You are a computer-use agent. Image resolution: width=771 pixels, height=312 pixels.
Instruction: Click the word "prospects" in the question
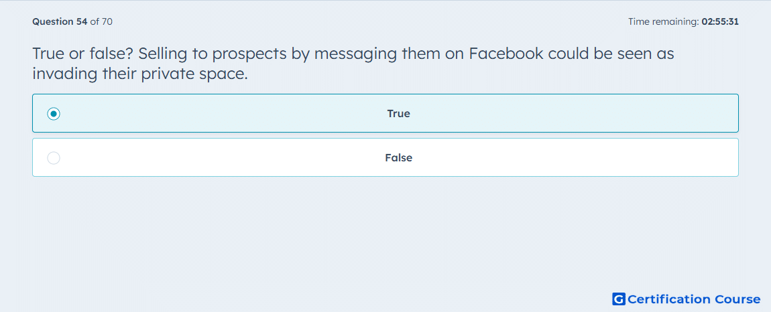[249, 54]
